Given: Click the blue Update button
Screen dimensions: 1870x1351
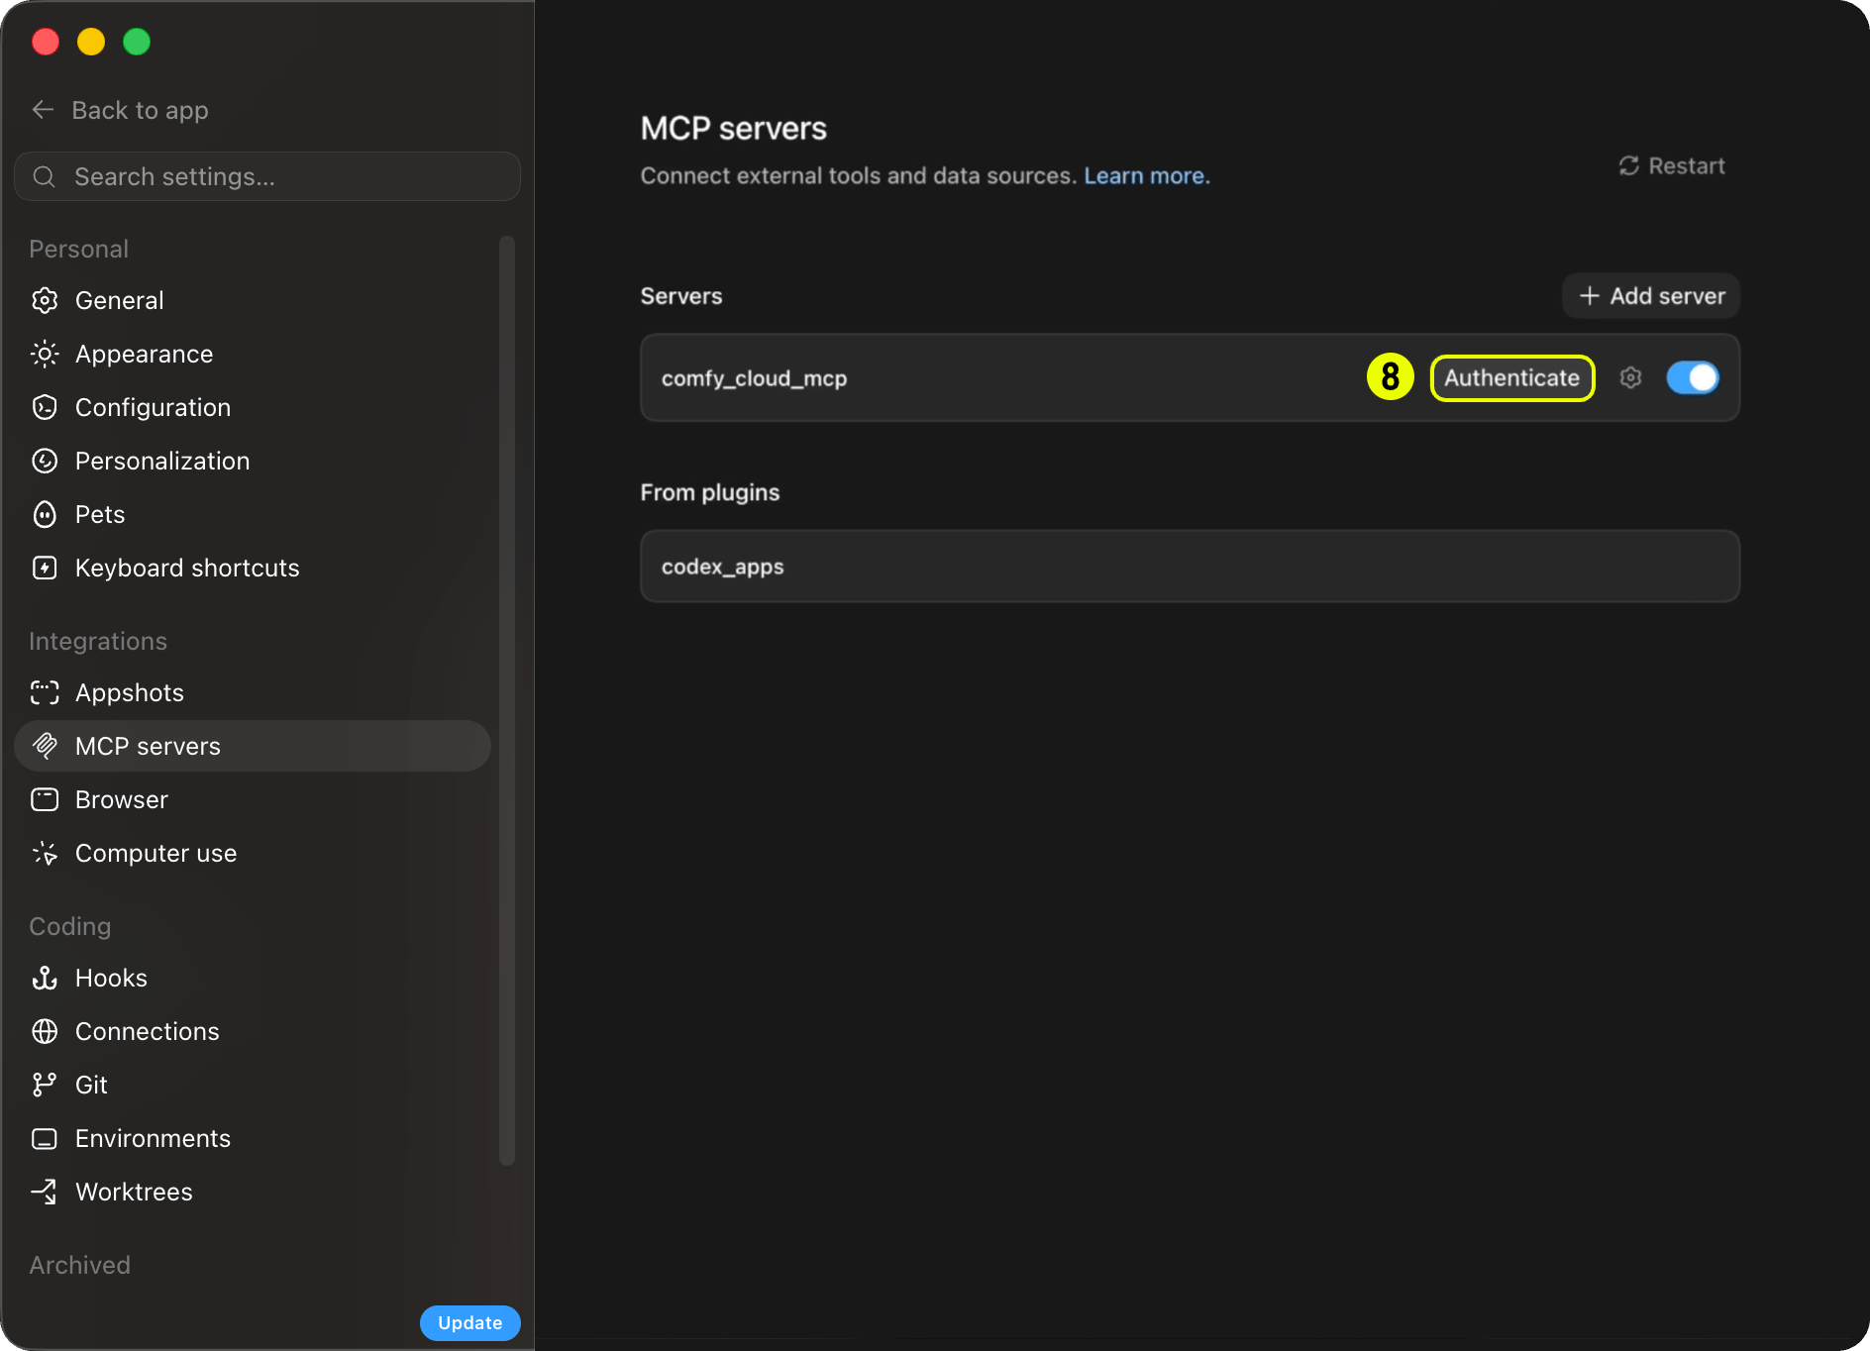Looking at the screenshot, I should (470, 1322).
